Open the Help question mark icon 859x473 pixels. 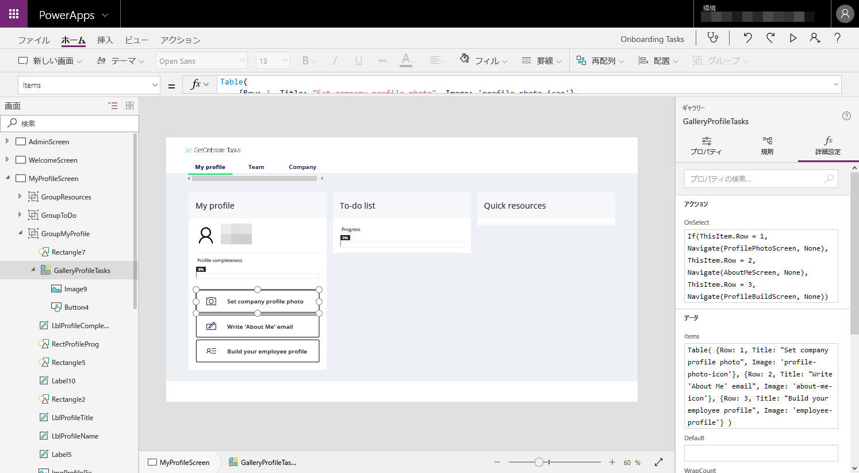click(x=837, y=38)
